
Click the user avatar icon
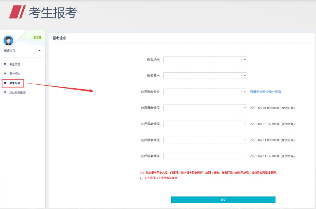[x=7, y=41]
